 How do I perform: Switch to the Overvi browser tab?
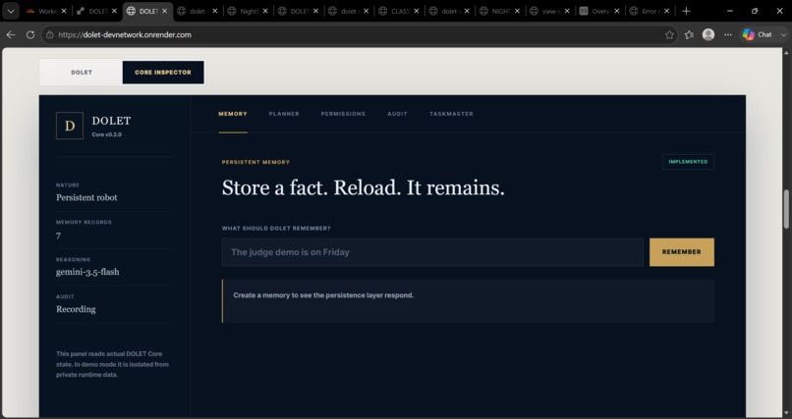point(600,11)
